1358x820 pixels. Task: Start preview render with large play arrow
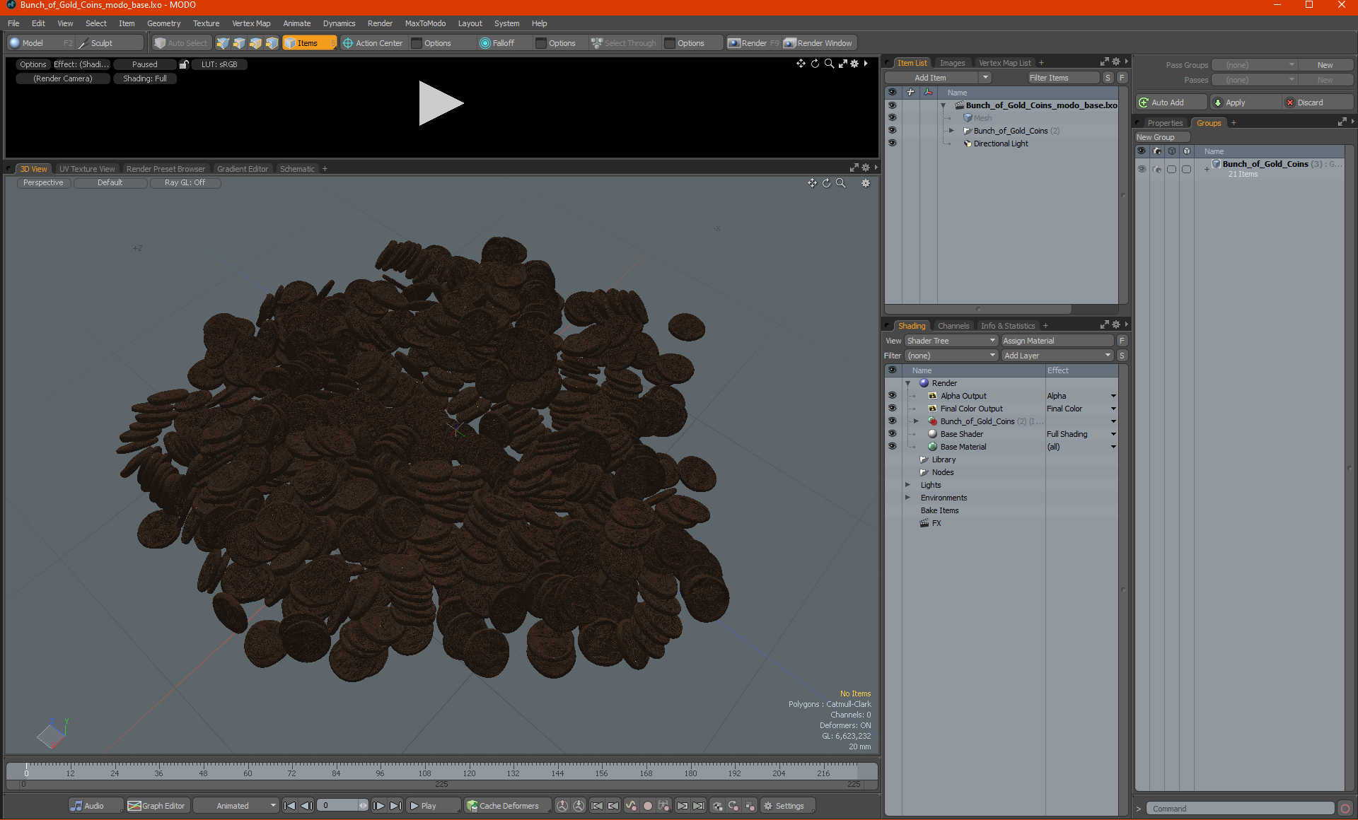point(440,103)
